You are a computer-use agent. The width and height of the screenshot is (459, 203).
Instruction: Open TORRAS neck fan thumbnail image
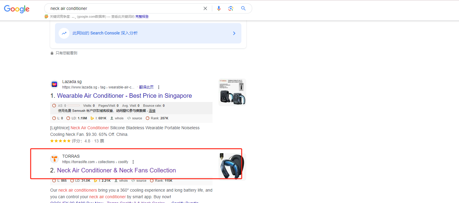pyautogui.click(x=232, y=166)
